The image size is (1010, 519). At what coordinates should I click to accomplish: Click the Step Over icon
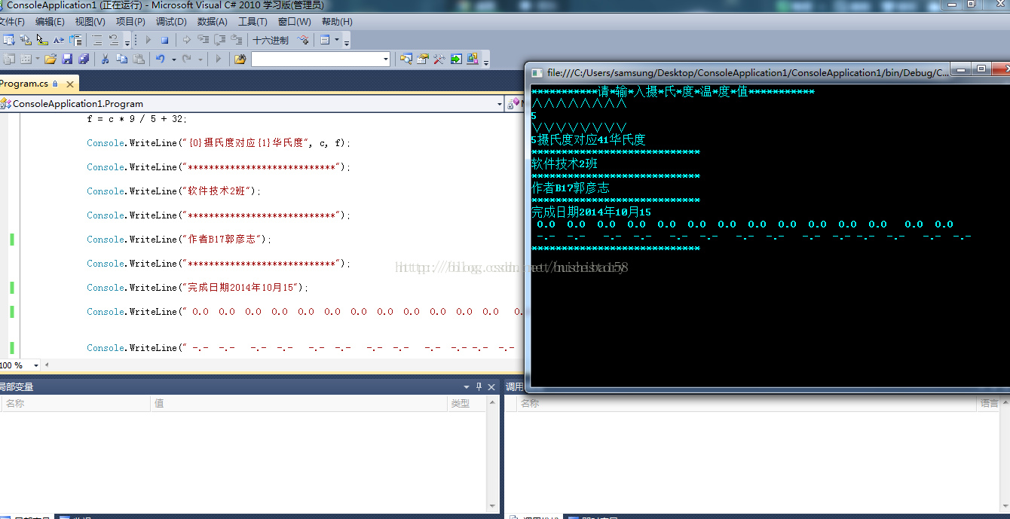point(220,40)
